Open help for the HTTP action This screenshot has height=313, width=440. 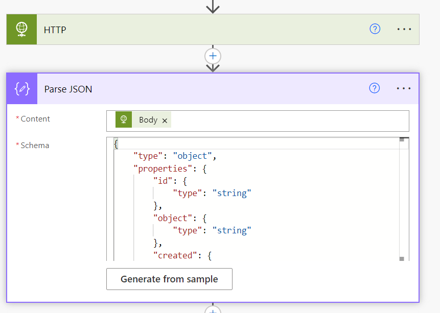375,29
